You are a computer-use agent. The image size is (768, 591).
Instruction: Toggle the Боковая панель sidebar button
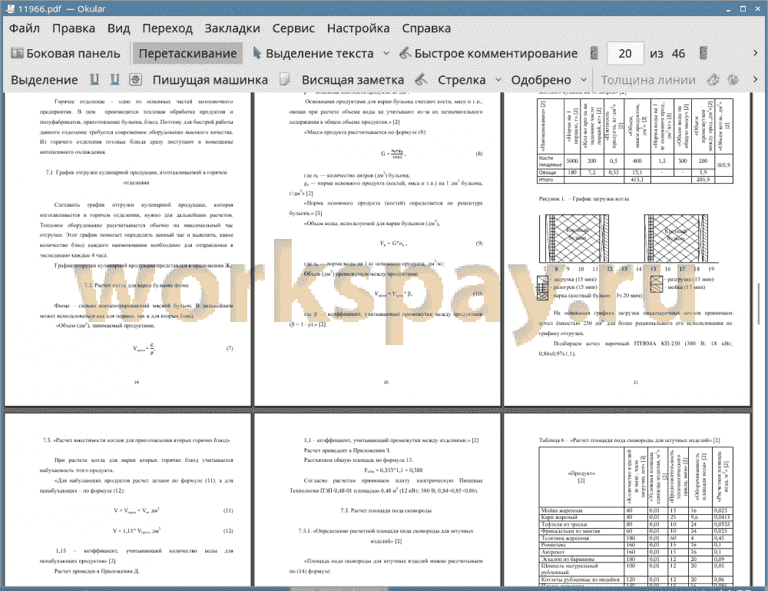coord(65,54)
